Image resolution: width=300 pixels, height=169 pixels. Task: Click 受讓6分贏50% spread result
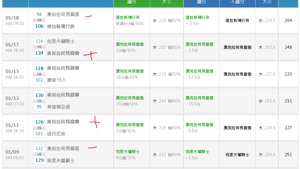130,23
